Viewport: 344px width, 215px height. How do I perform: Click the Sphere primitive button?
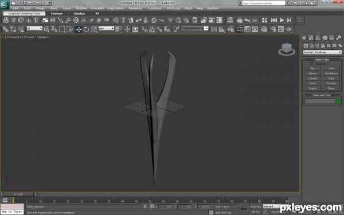point(312,73)
